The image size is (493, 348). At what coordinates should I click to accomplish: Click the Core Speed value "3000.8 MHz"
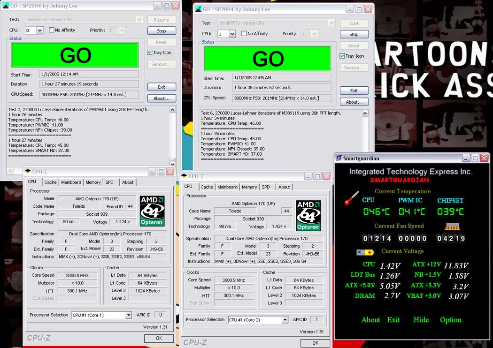[x=77, y=275]
